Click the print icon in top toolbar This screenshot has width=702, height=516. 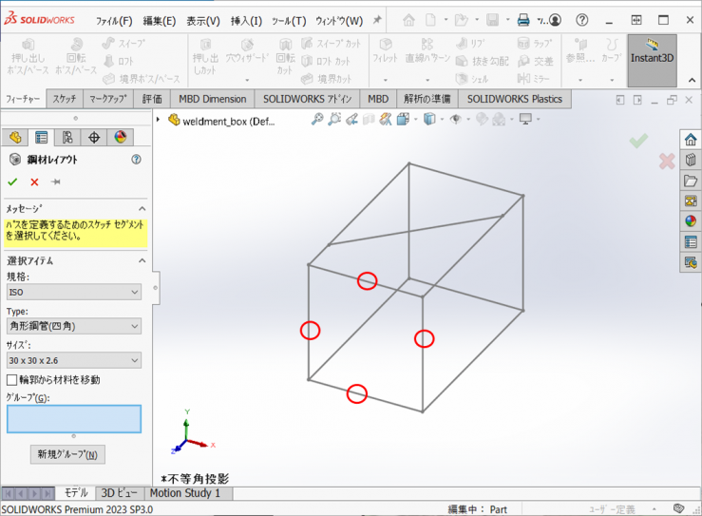523,20
